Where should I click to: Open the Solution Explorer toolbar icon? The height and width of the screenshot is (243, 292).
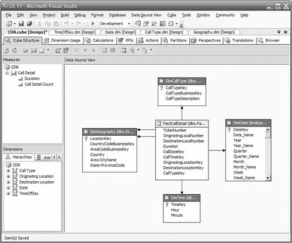(x=138, y=24)
